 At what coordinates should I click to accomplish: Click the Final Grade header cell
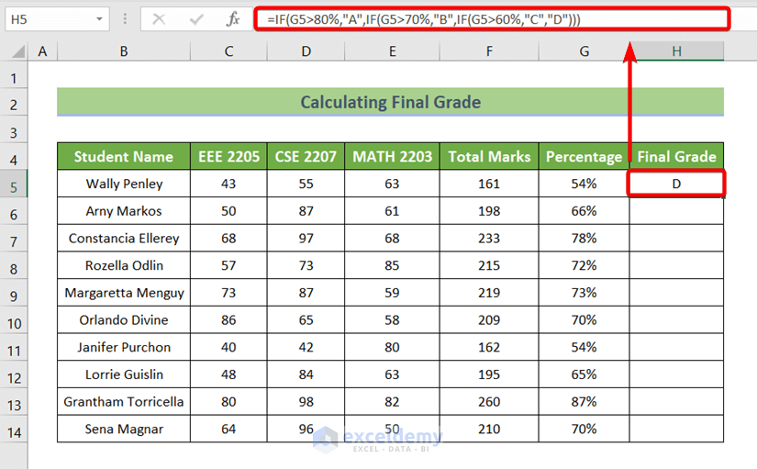tap(677, 157)
